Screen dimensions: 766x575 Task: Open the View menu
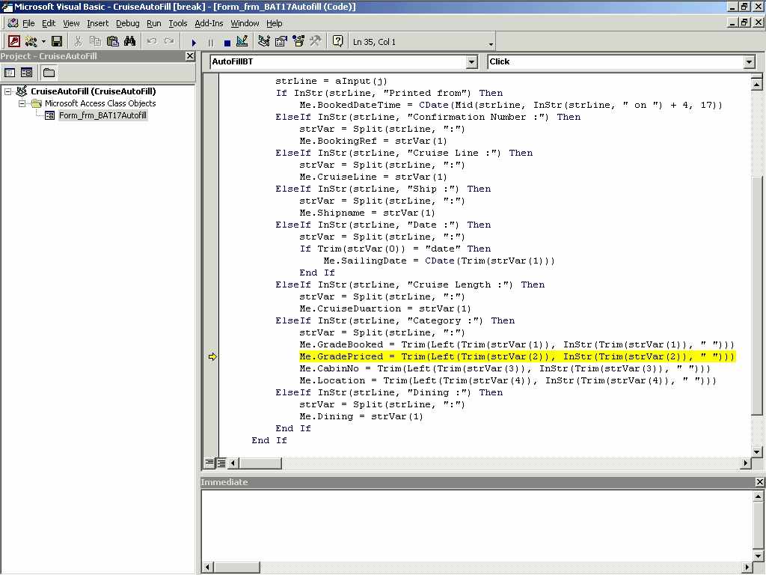click(x=71, y=23)
